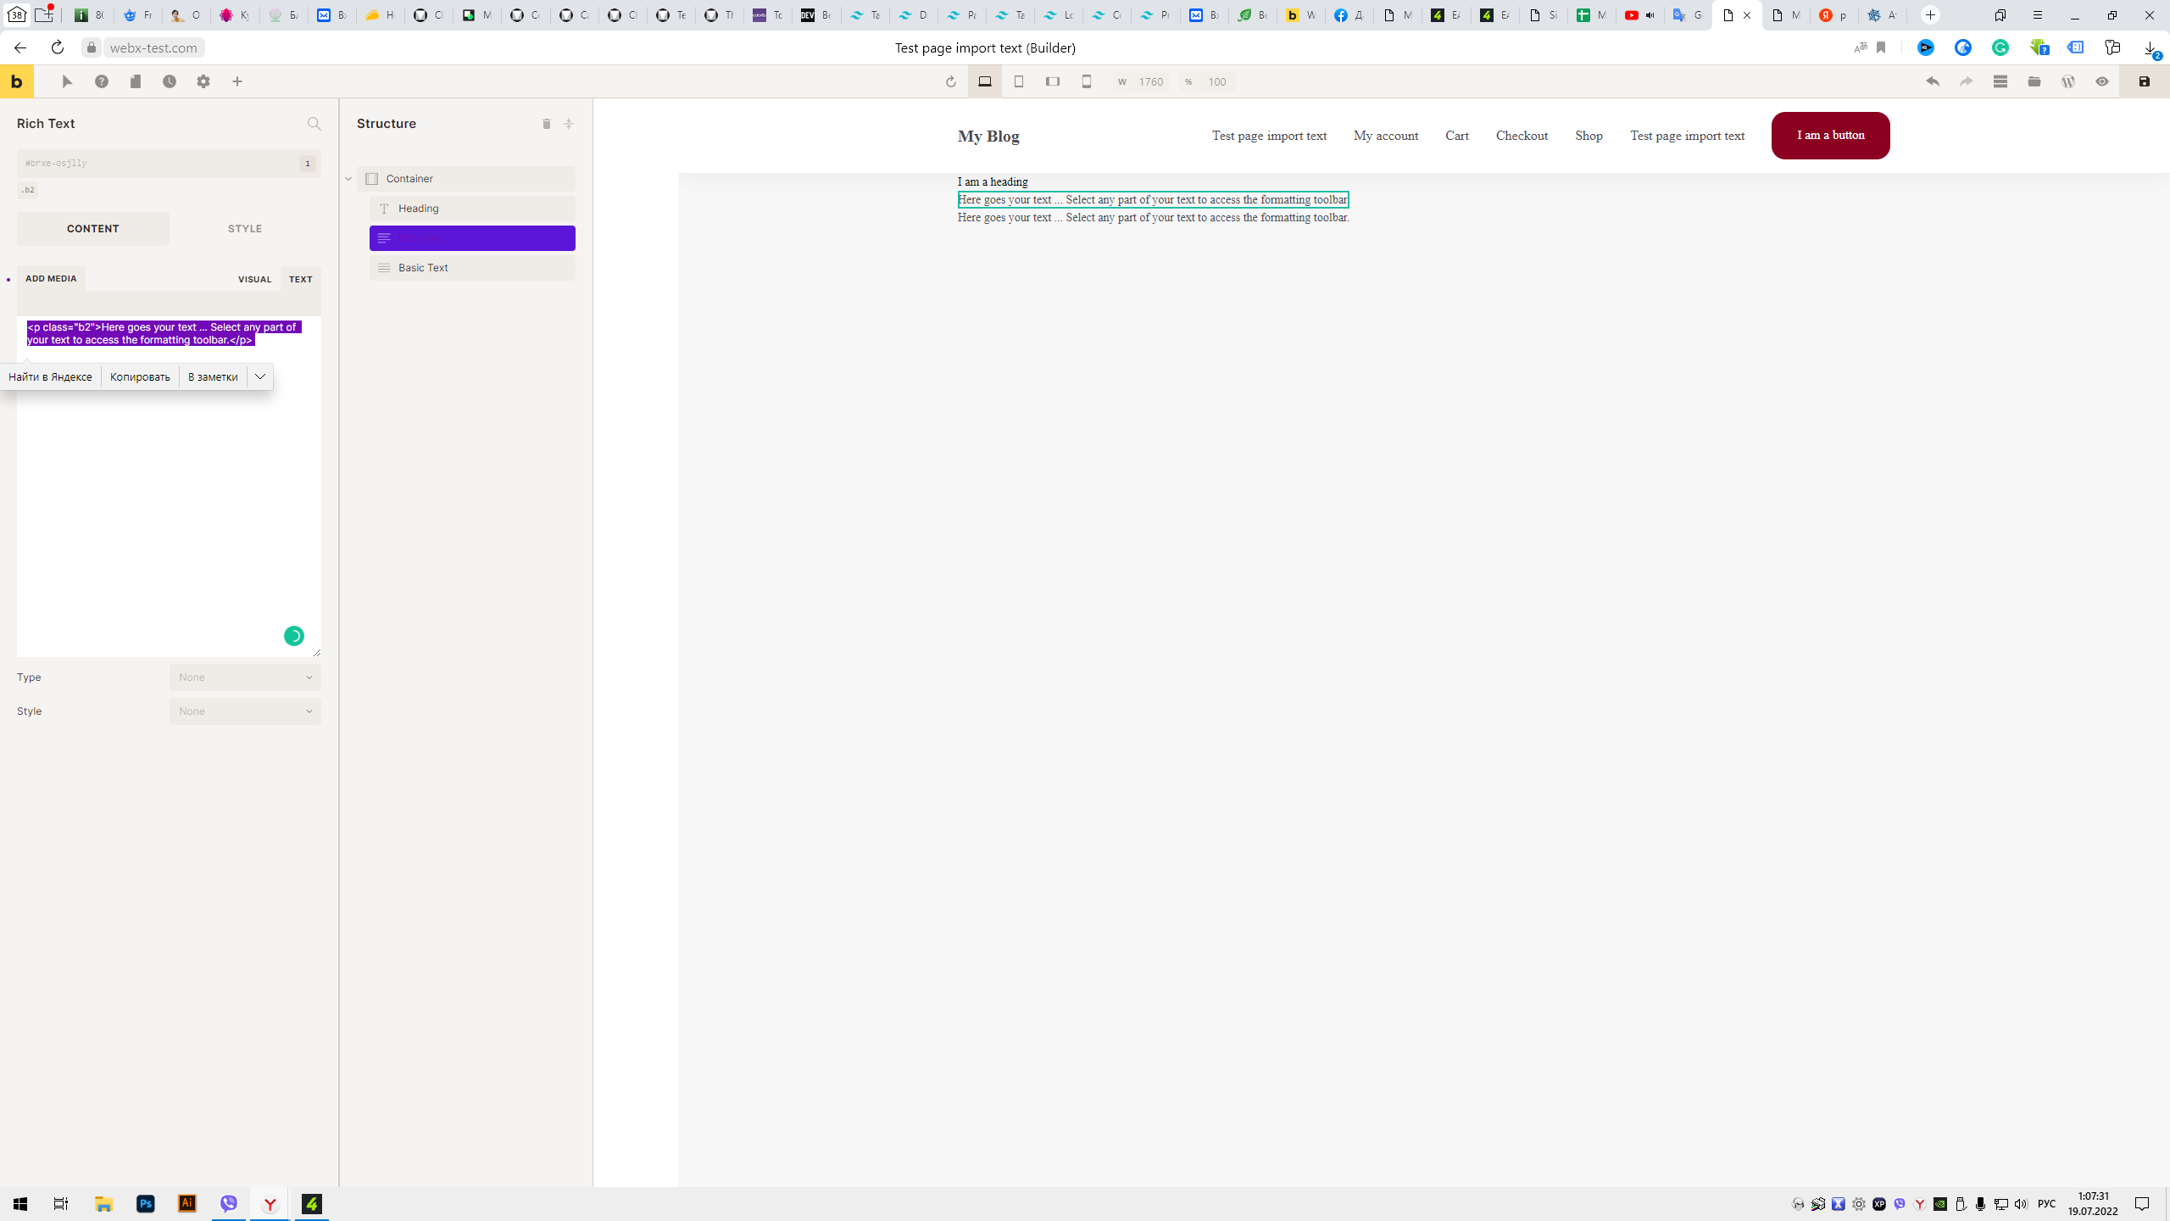2170x1221 pixels.
Task: Open WordPress dashboard icon
Action: pos(2068,81)
